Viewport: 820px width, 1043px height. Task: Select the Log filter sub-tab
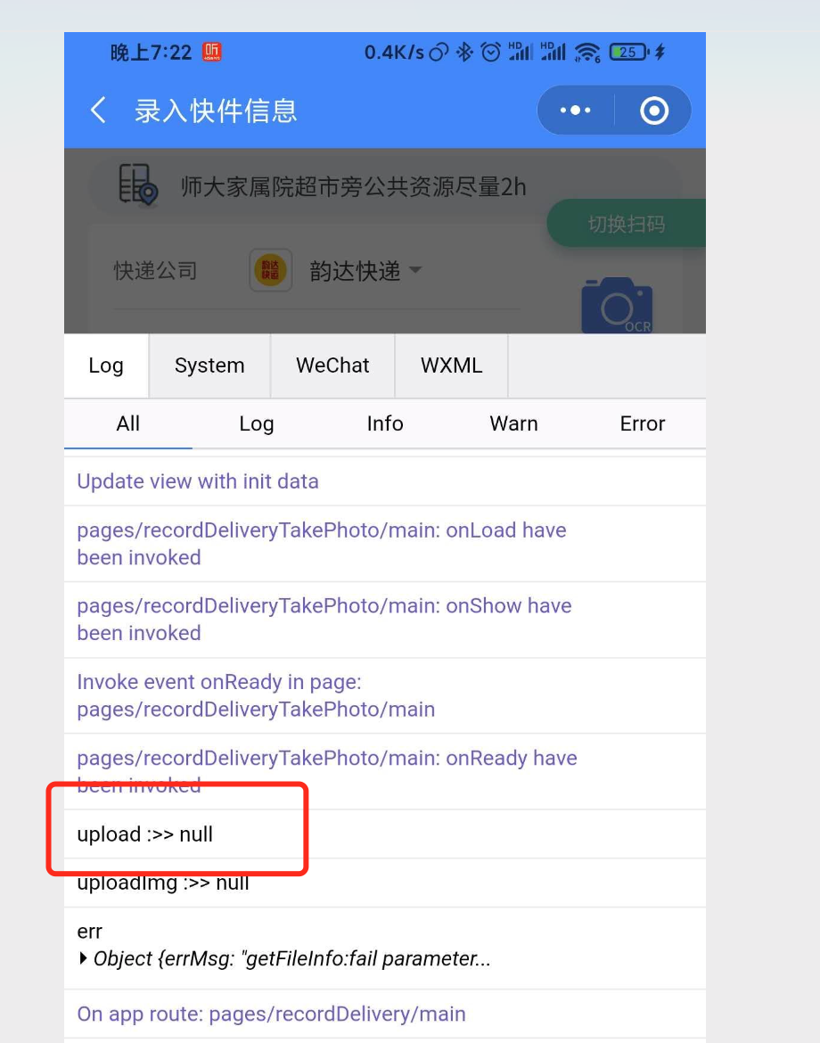[257, 423]
